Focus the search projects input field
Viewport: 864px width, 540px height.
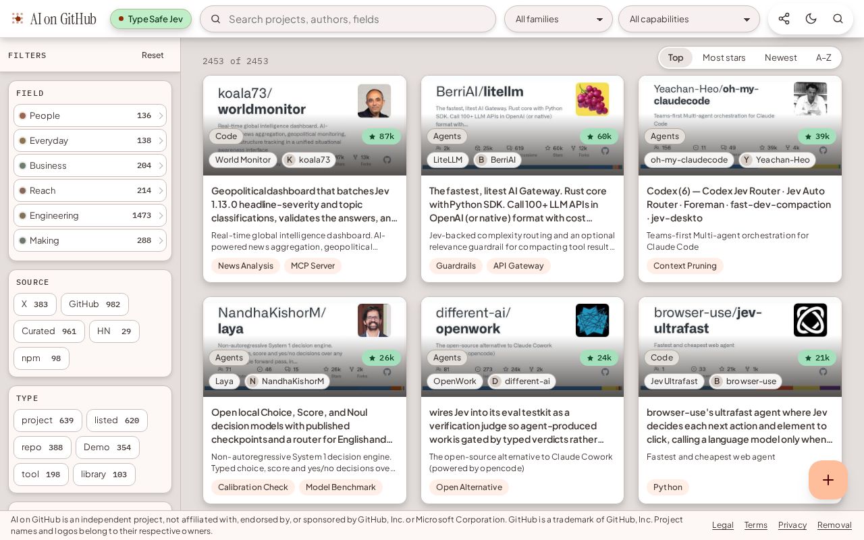(x=348, y=19)
